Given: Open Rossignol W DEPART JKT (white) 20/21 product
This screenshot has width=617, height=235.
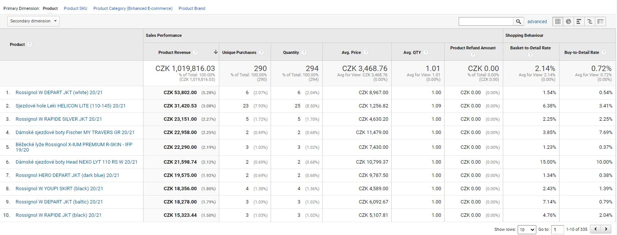Looking at the screenshot, I should click(59, 93).
